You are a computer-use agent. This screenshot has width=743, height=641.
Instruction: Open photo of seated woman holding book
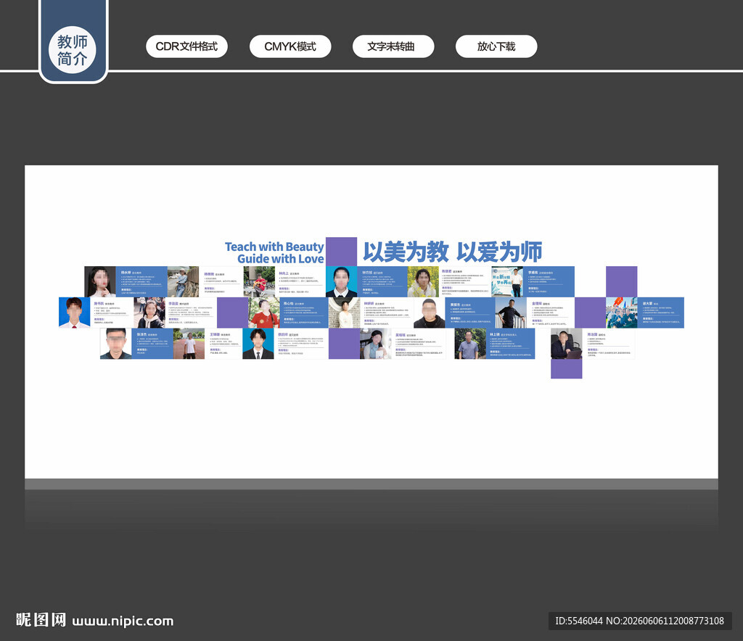(x=376, y=344)
